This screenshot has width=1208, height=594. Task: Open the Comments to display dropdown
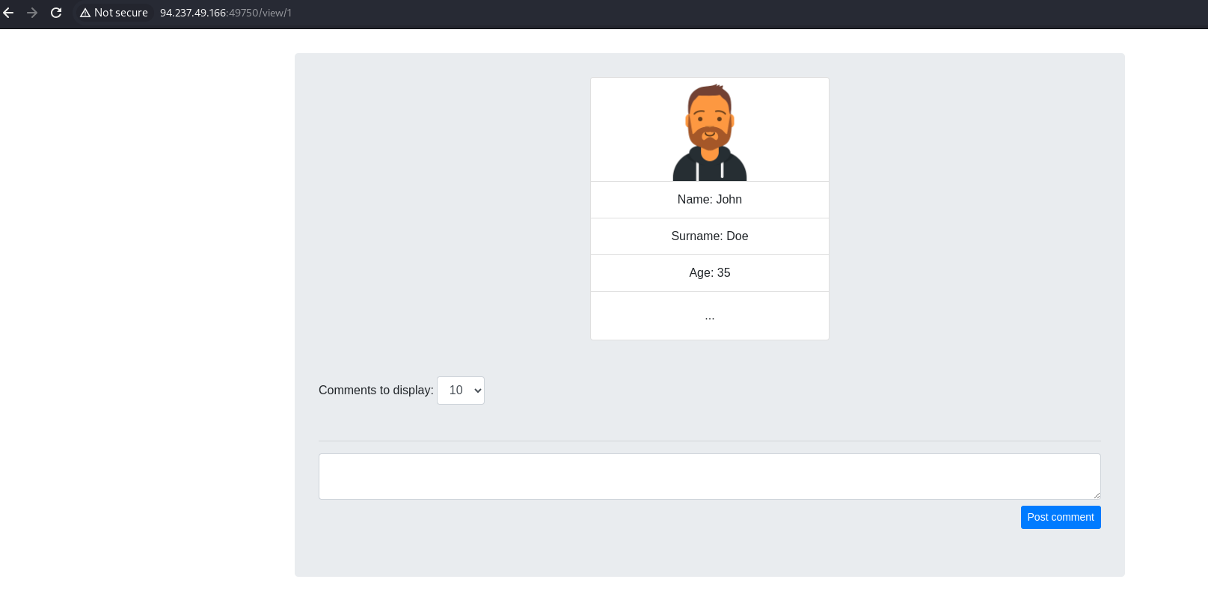point(461,391)
